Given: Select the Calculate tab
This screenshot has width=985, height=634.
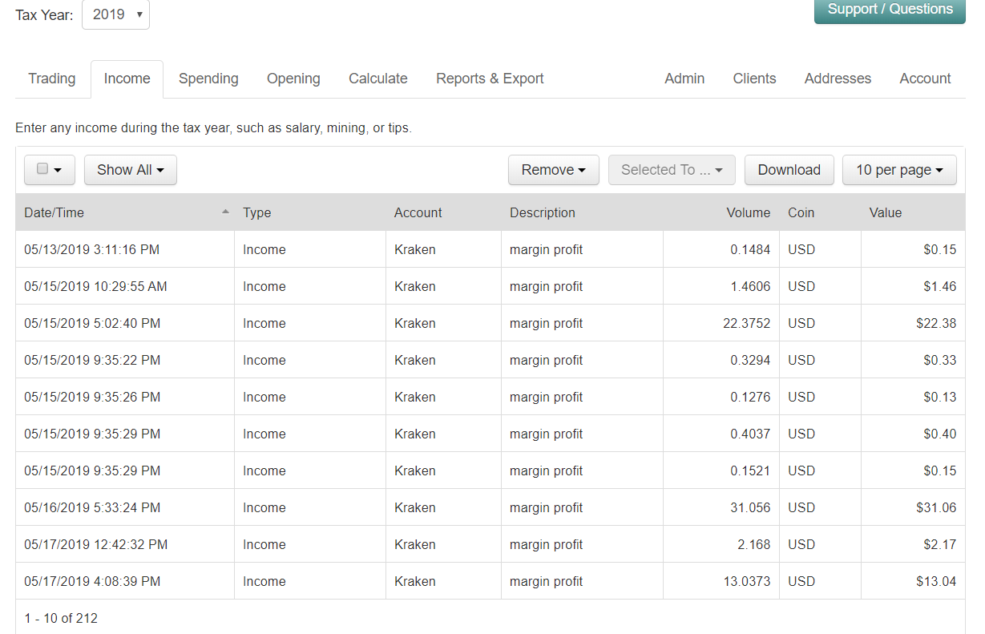Looking at the screenshot, I should tap(377, 79).
